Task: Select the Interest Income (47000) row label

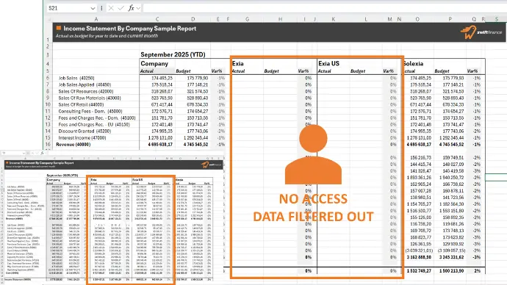Action: (82, 137)
